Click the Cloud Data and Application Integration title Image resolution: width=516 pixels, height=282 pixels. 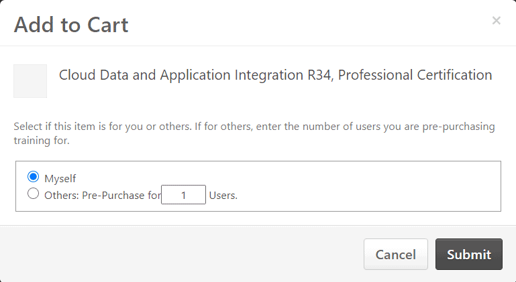[x=275, y=75]
